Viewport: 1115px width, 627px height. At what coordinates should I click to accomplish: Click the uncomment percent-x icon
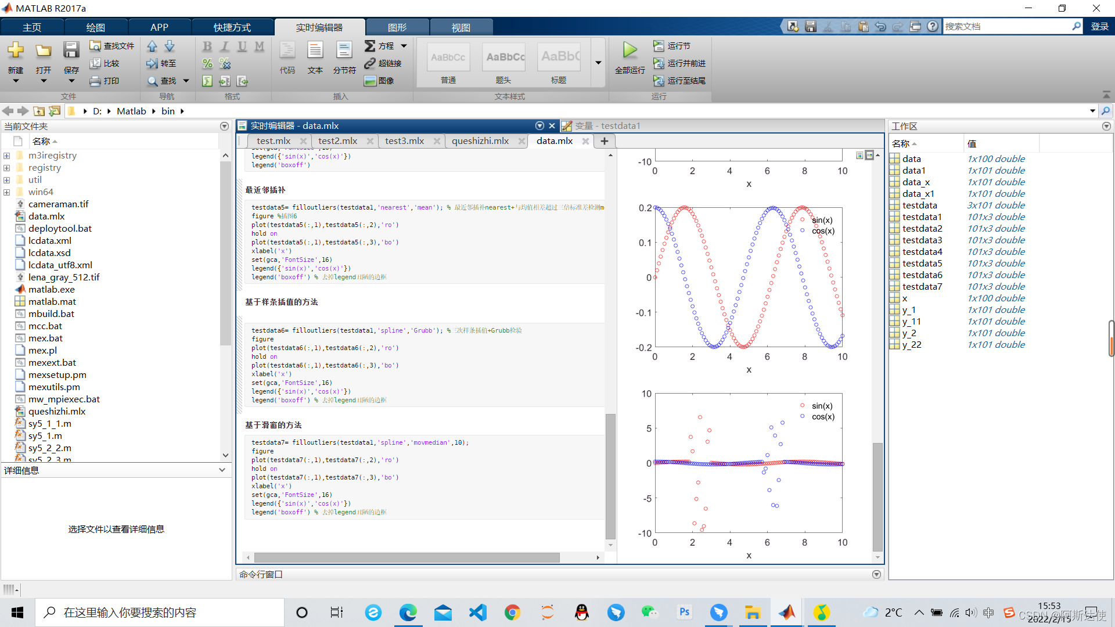pyautogui.click(x=225, y=63)
